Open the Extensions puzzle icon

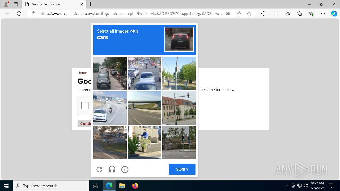[263, 14]
